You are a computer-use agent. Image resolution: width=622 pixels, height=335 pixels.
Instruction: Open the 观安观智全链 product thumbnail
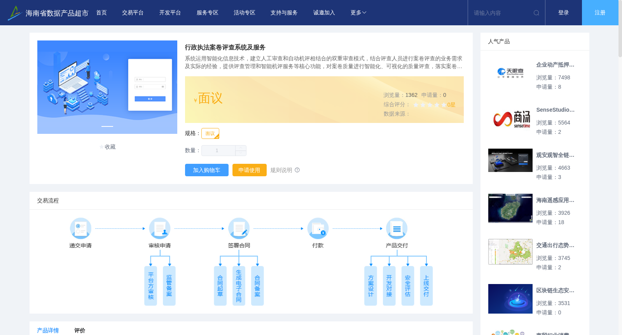510,160
